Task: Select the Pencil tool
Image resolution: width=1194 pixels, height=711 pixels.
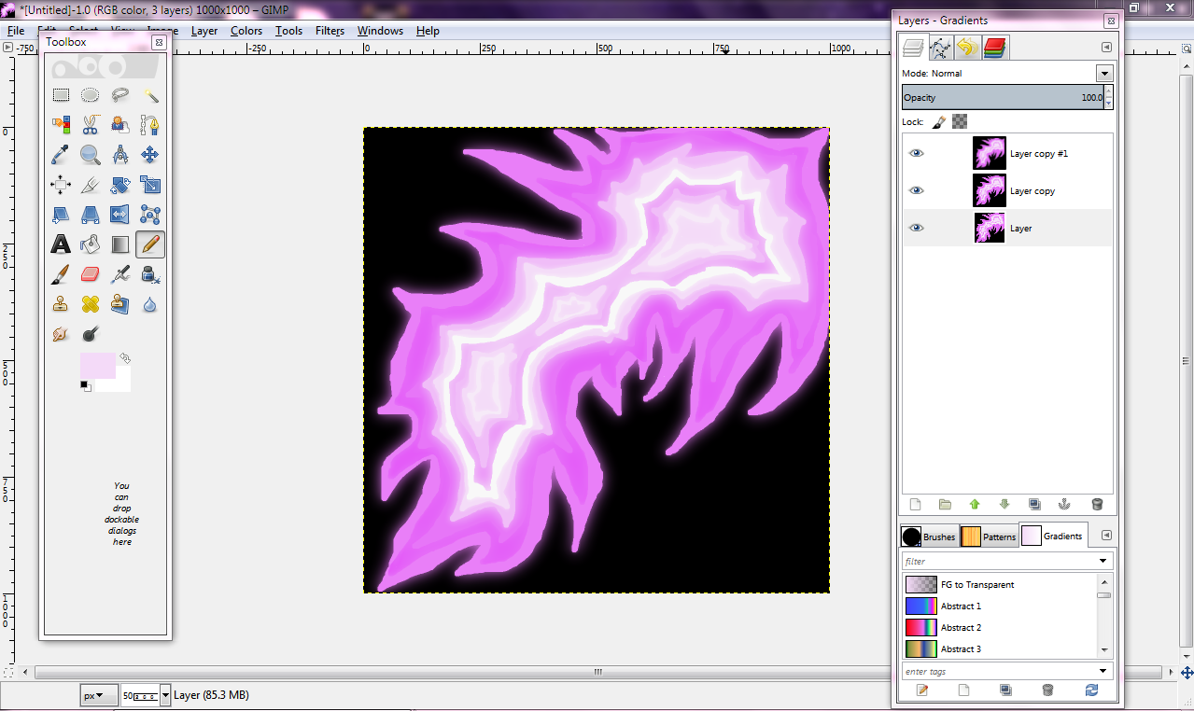Action: pos(150,244)
